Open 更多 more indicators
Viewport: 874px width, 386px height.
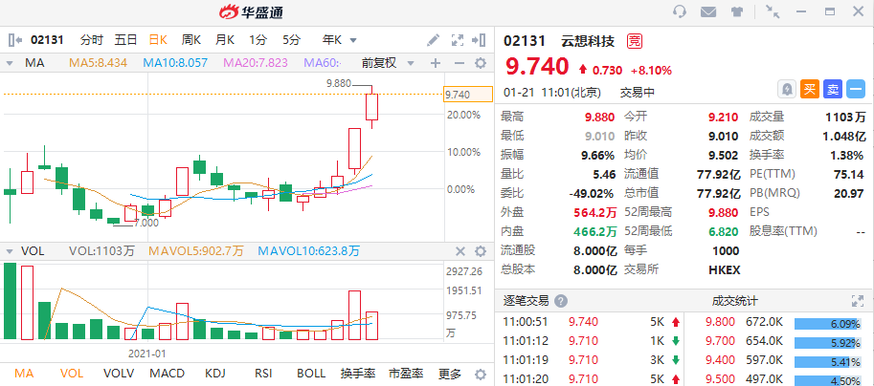point(450,374)
